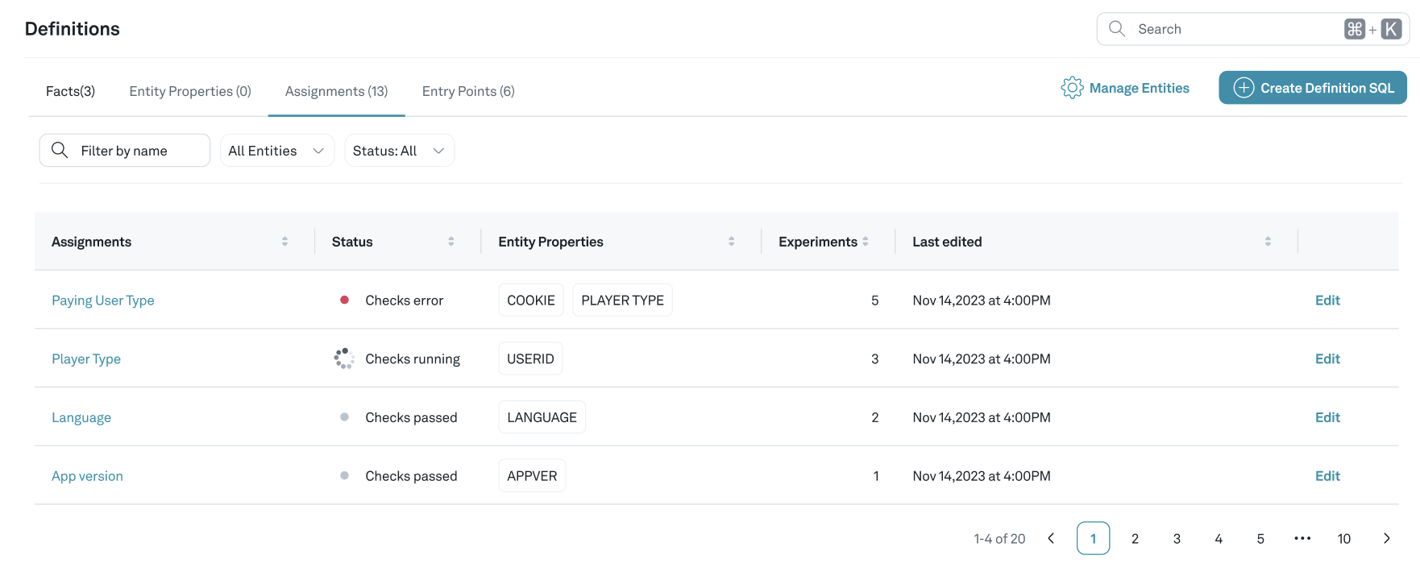This screenshot has height=572, width=1420.
Task: Open the Paying User Type assignment
Action: coord(103,301)
